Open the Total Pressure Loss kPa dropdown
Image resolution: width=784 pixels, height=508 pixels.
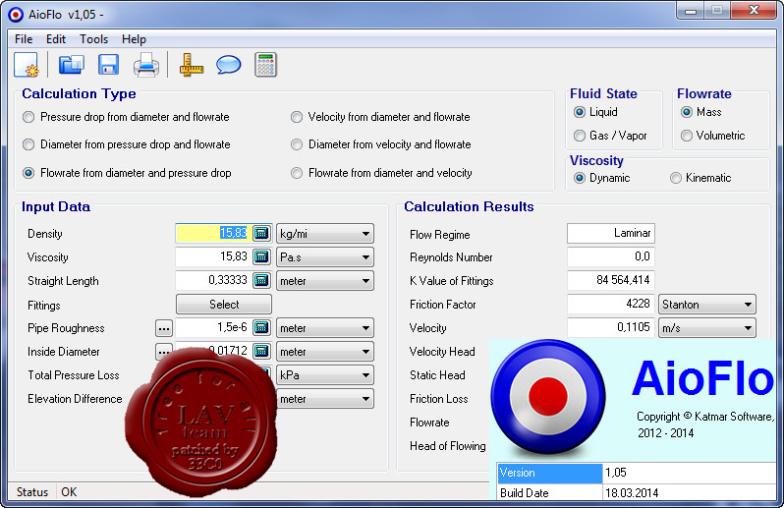(325, 375)
